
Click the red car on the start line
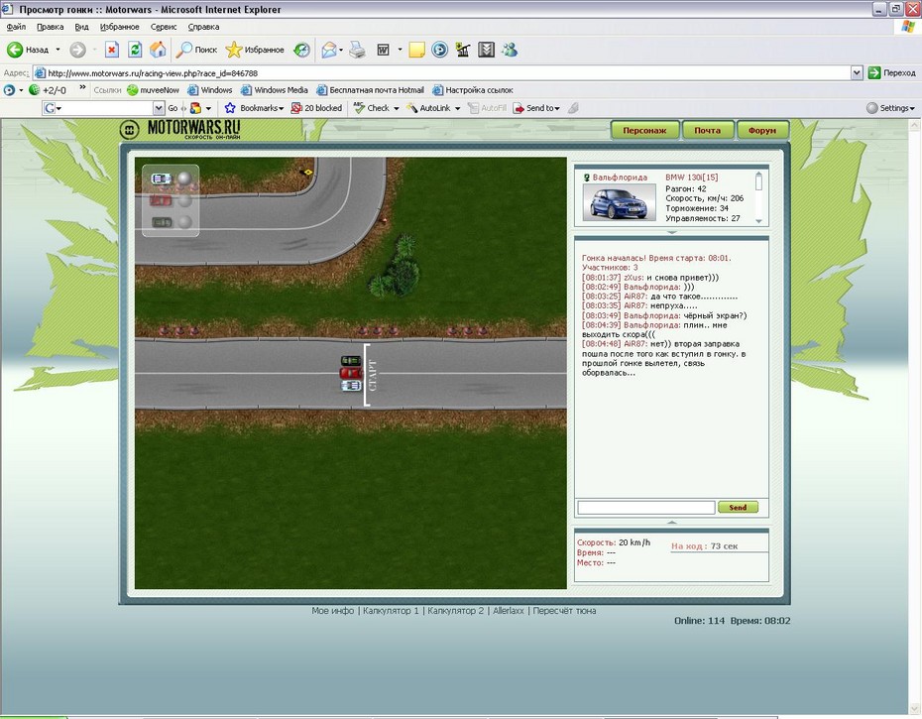click(351, 373)
